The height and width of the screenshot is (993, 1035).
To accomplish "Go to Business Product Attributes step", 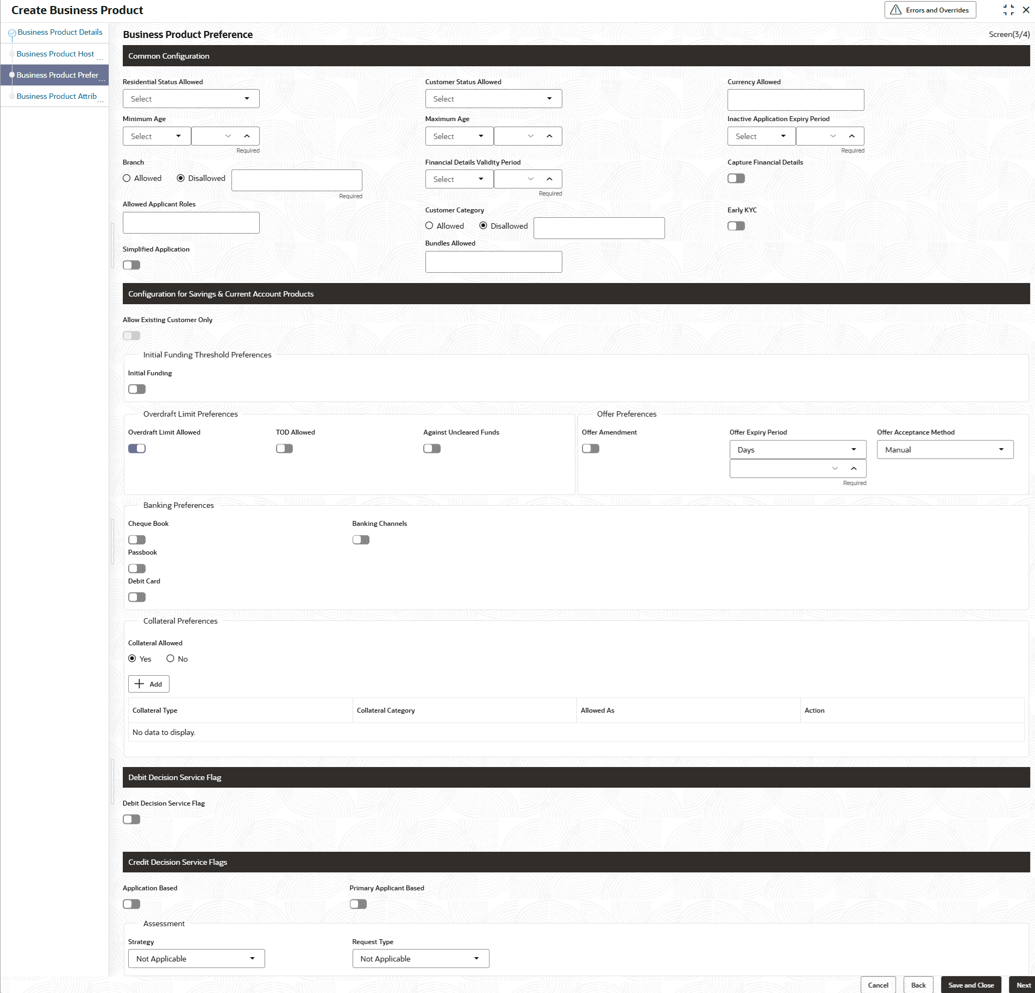I will (57, 96).
